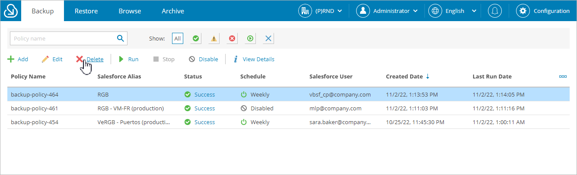Click last run date 11/2/22, 1:14:05 PM
Screen dimensions: 577x175
pos(499,94)
